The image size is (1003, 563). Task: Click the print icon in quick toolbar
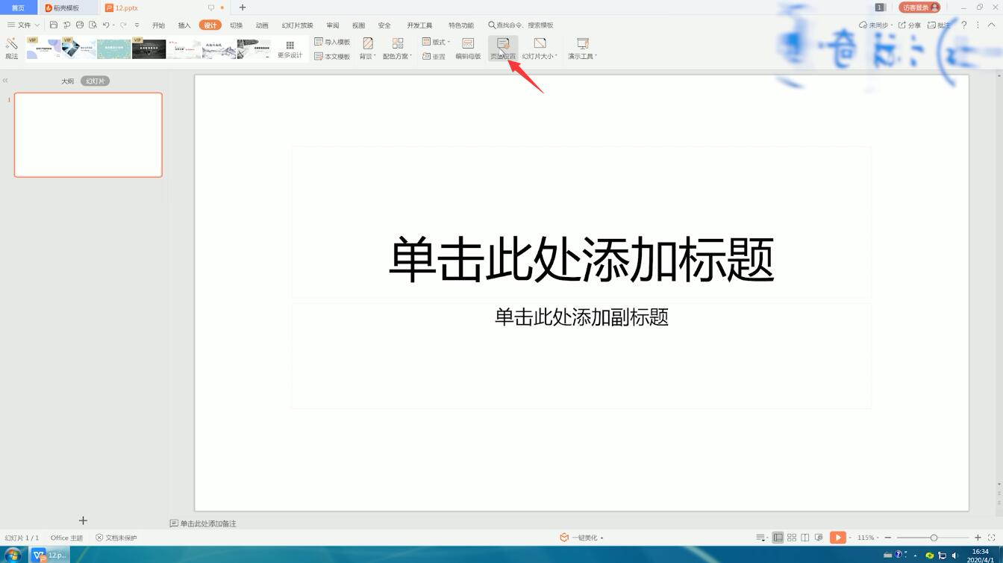pyautogui.click(x=80, y=25)
